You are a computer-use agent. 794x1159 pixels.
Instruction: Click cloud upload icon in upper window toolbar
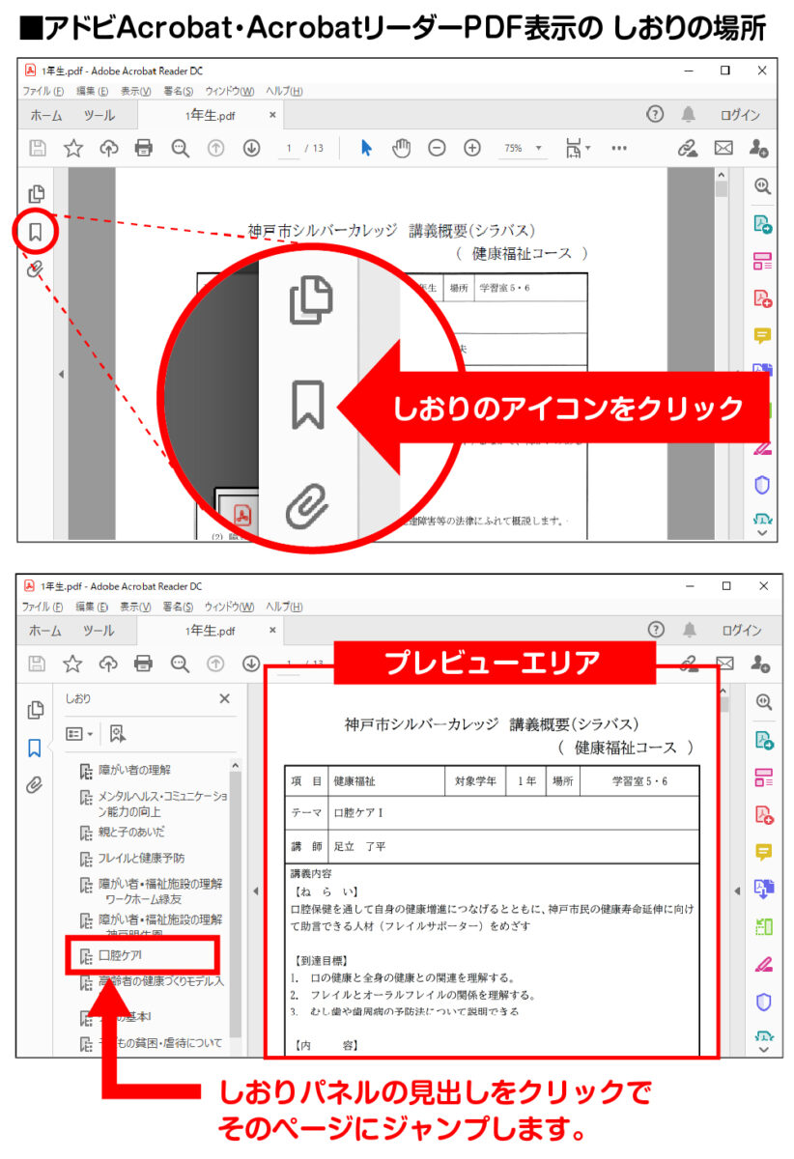pyautogui.click(x=109, y=148)
